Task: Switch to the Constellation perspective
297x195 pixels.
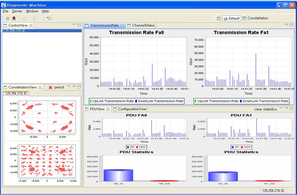Action: [255, 18]
